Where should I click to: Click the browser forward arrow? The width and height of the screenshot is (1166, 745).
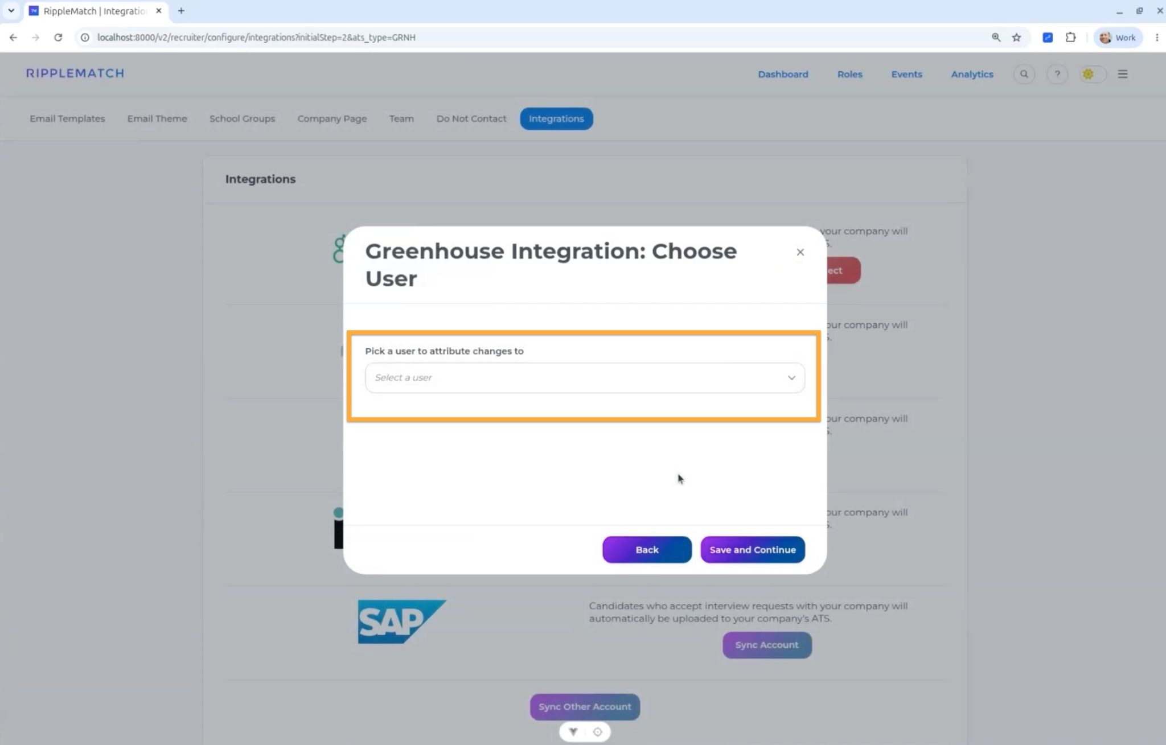point(35,38)
